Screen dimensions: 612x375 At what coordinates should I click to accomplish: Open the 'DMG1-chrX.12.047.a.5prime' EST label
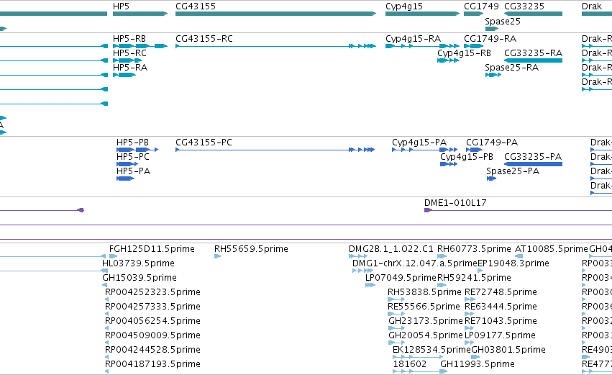coord(414,263)
